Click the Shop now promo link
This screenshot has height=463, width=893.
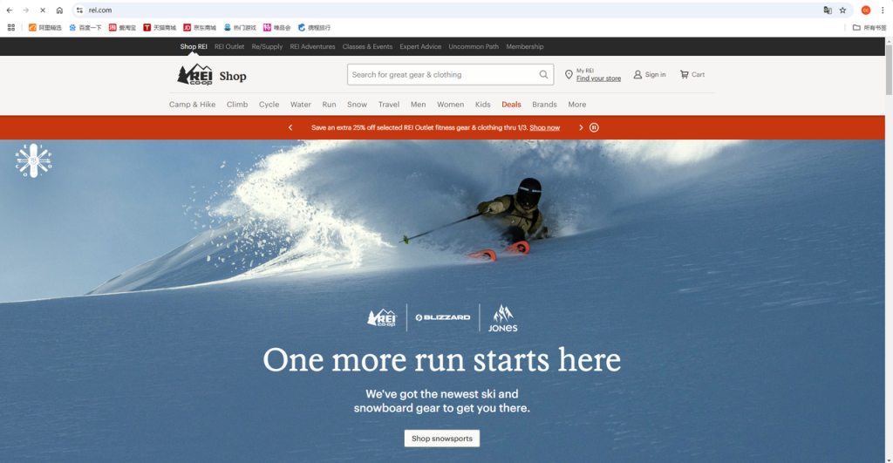pos(544,127)
